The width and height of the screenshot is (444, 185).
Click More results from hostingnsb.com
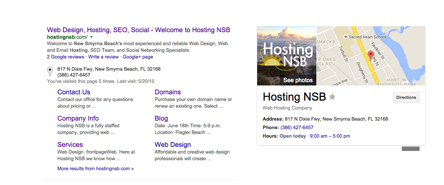[95, 169]
